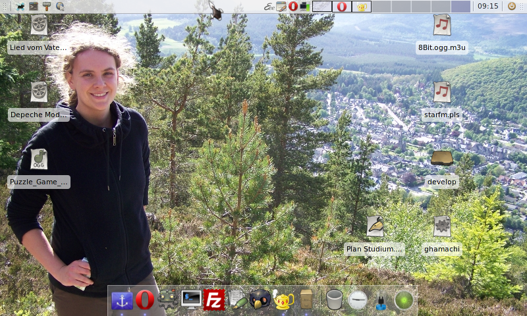Launch the ghamachi desktop shortcut
Viewport: 527px width, 316px height.
(442, 226)
